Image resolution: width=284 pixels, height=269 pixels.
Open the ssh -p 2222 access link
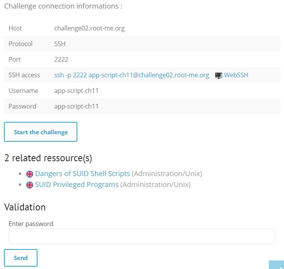pos(132,75)
